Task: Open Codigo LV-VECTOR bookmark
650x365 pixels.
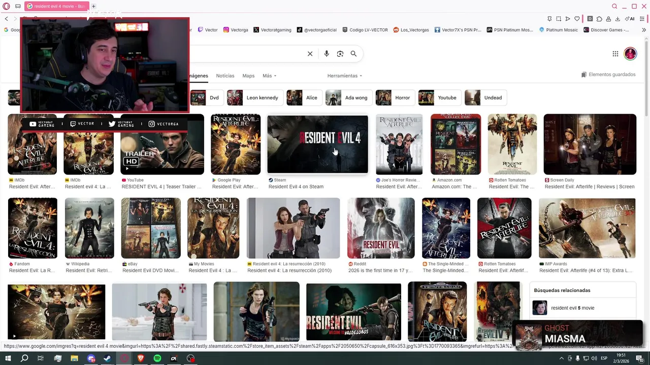Action: [x=365, y=30]
